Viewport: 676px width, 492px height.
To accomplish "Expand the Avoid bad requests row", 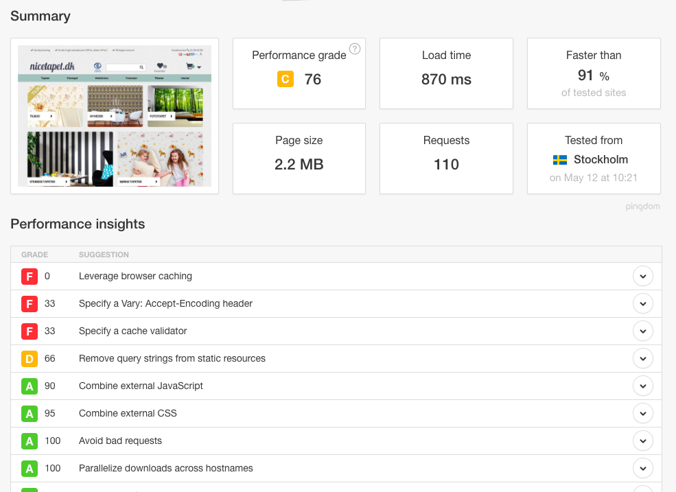I will coord(642,441).
